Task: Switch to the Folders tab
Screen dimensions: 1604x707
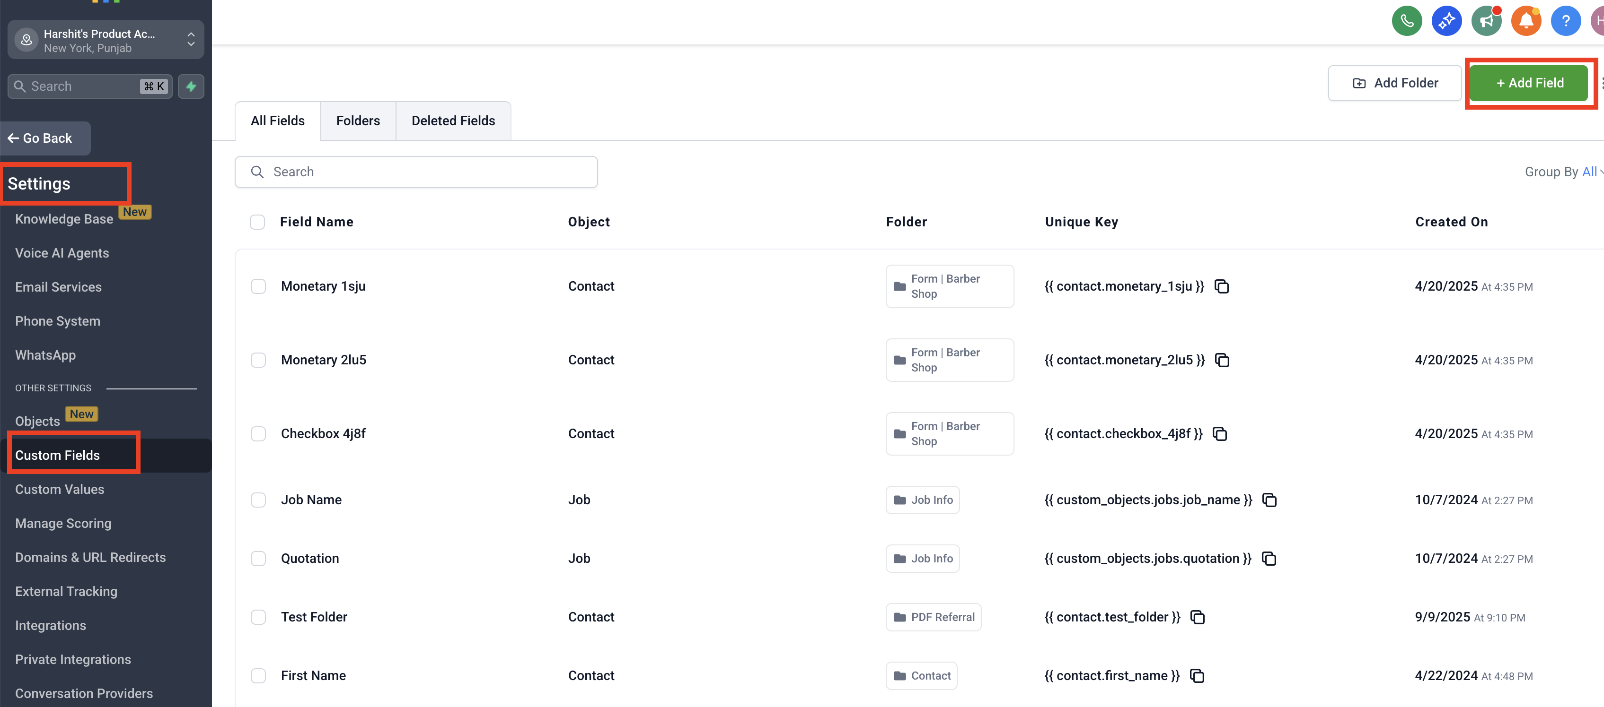Action: 357,121
